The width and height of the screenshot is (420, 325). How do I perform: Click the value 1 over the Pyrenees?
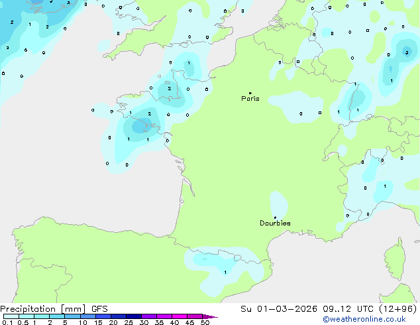pos(225,273)
